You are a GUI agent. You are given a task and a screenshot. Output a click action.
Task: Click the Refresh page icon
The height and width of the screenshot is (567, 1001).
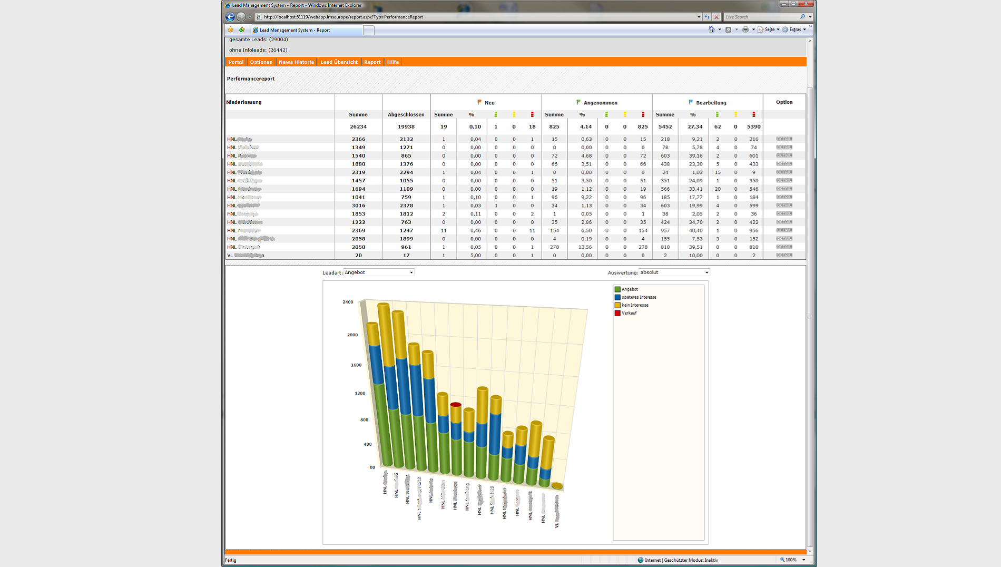[708, 16]
